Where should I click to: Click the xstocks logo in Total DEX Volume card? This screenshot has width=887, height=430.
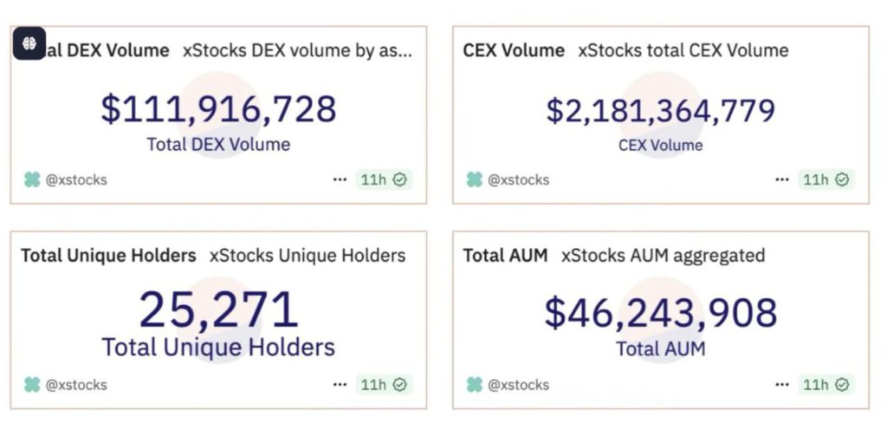pos(32,179)
